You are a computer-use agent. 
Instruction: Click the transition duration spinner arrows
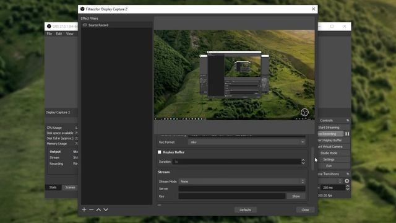coord(348,187)
